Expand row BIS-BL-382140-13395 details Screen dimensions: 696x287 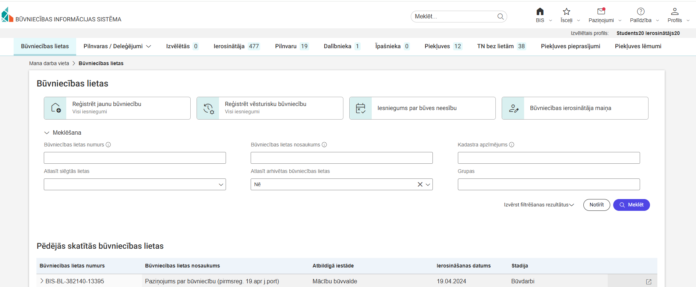tap(42, 281)
